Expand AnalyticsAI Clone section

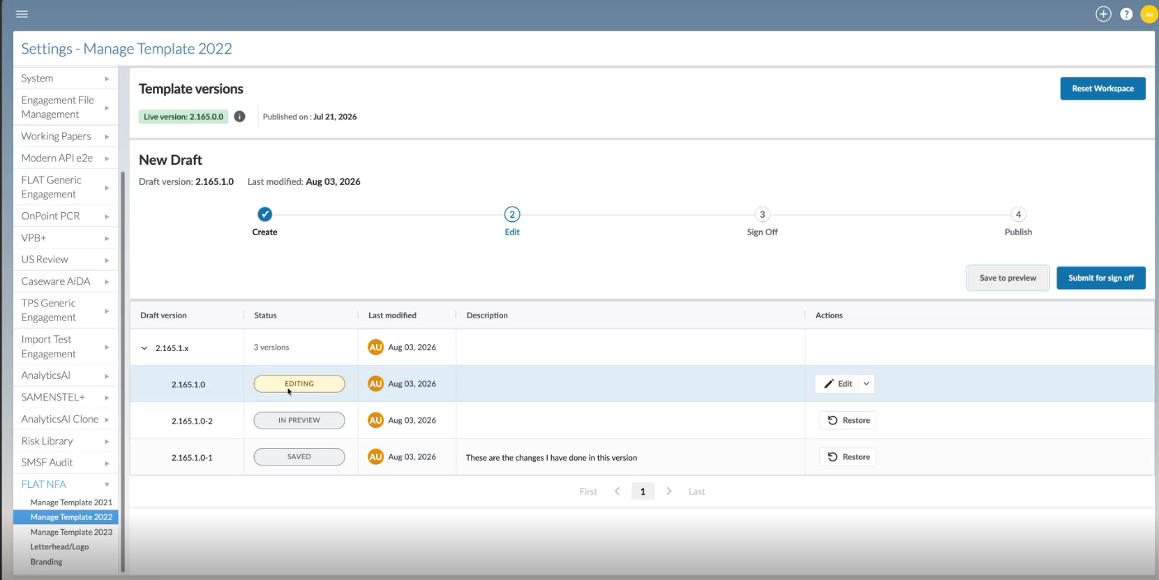(66, 419)
